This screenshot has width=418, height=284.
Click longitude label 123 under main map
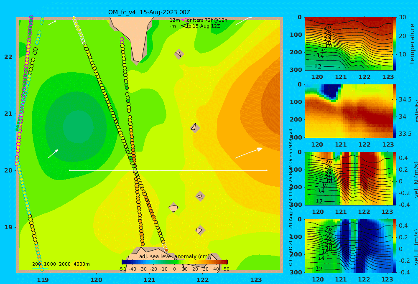256,280
